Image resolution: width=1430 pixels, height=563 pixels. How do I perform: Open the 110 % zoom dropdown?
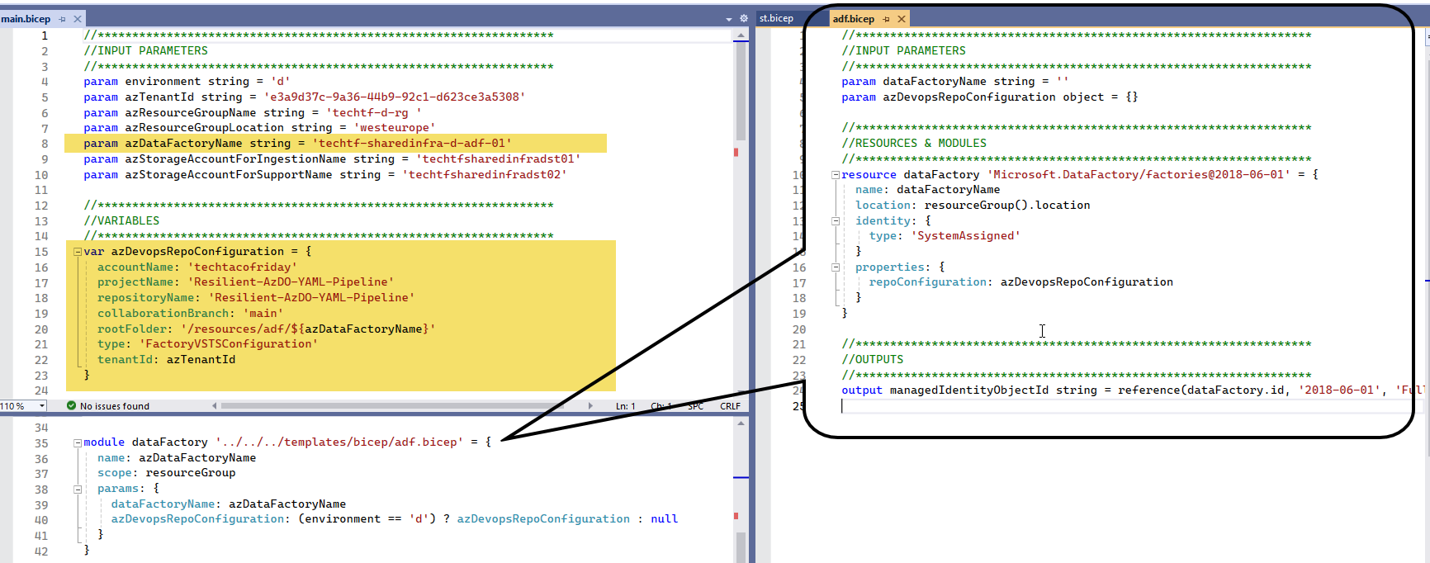pyautogui.click(x=42, y=406)
